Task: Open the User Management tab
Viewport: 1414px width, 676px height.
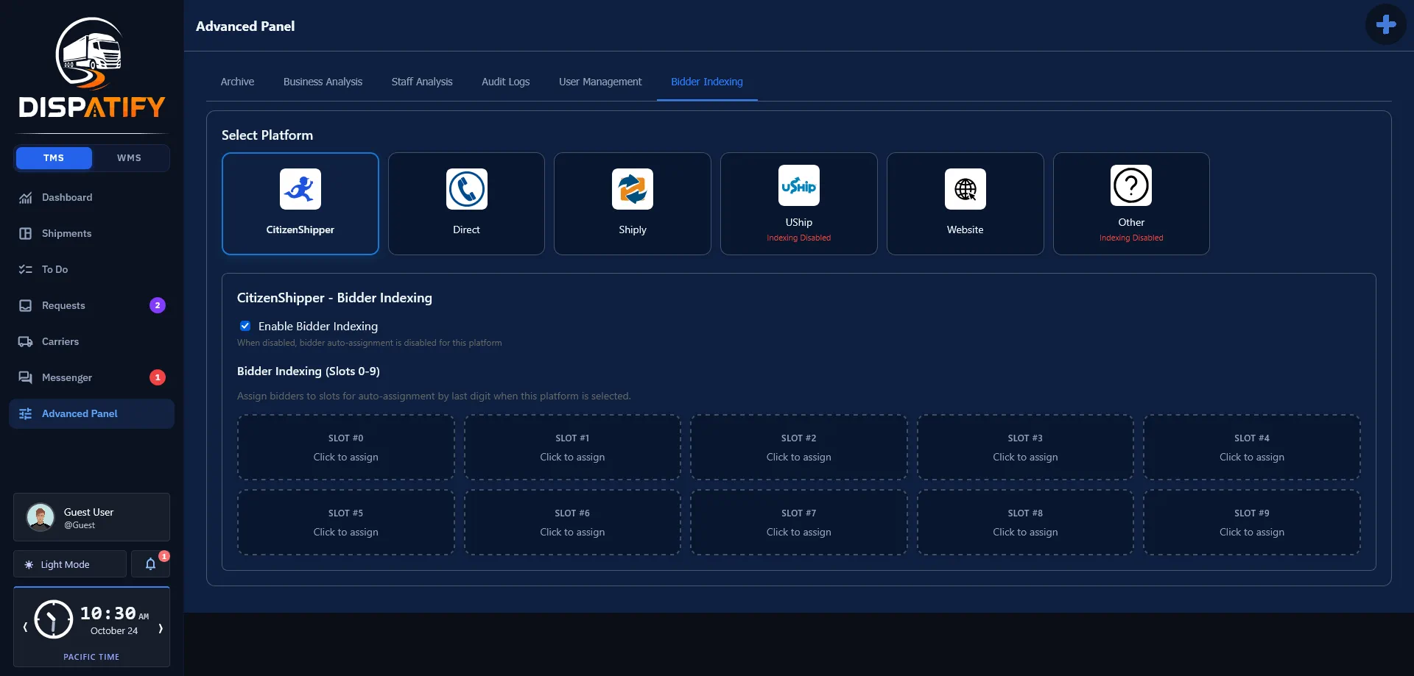Action: (x=600, y=82)
